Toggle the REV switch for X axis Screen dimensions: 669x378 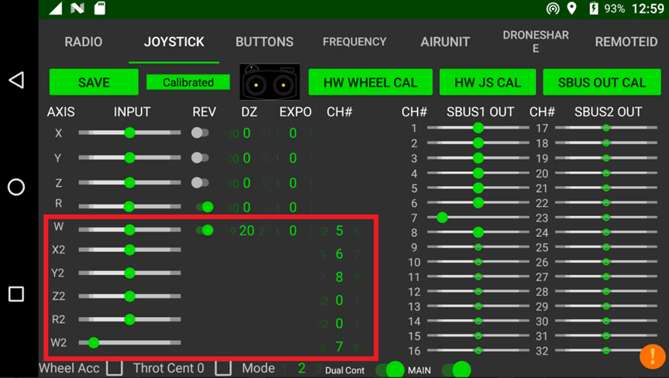[201, 133]
